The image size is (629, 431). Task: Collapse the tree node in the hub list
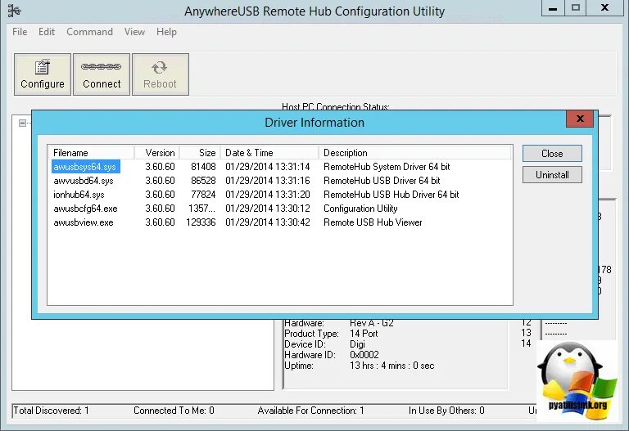coord(23,123)
